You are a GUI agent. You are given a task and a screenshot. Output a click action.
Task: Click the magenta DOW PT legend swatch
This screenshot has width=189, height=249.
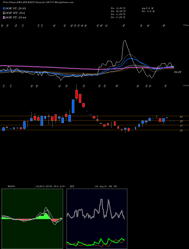click(4, 17)
